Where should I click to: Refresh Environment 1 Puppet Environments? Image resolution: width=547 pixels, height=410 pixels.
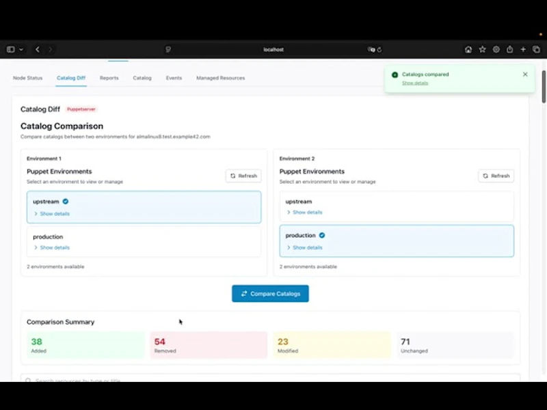pos(243,176)
